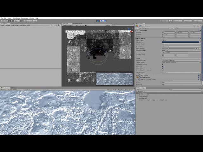Open the Layers dropdown
The width and height of the screenshot is (203, 152).
(x=187, y=21)
